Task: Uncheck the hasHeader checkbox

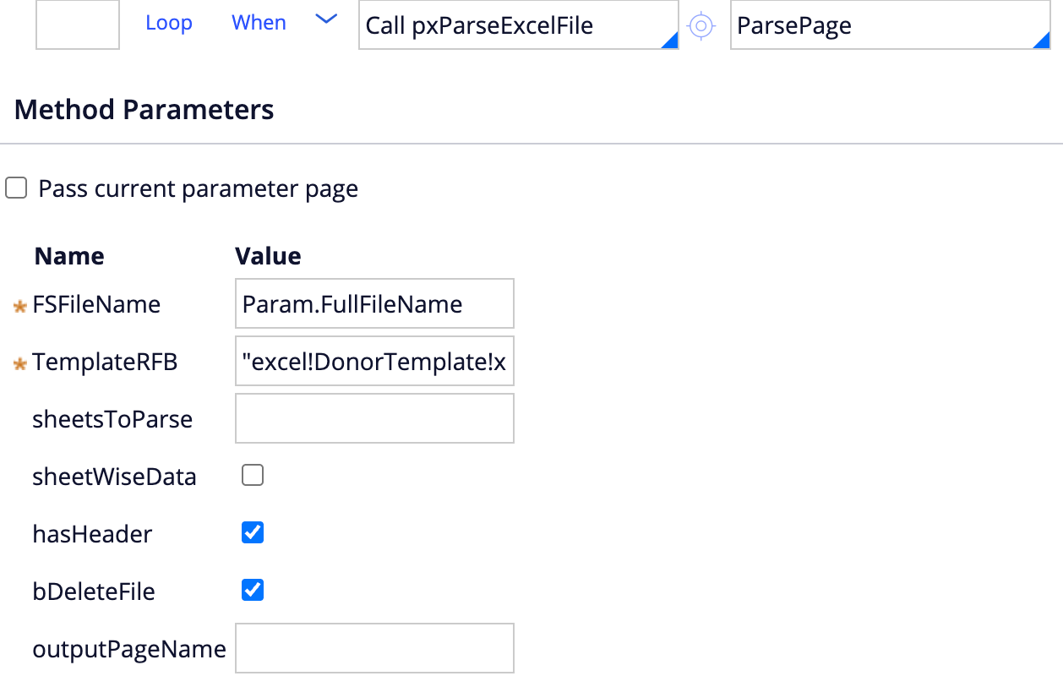Action: [x=253, y=533]
